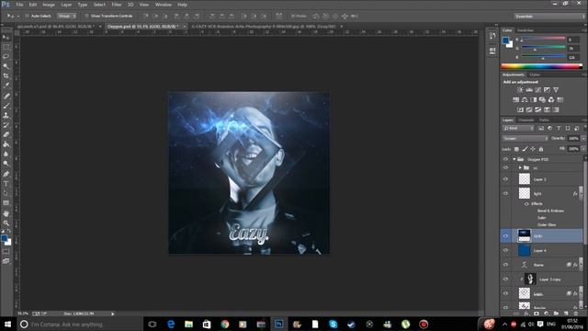
Task: Add an Invert adjustment
Action: pyautogui.click(x=520, y=109)
